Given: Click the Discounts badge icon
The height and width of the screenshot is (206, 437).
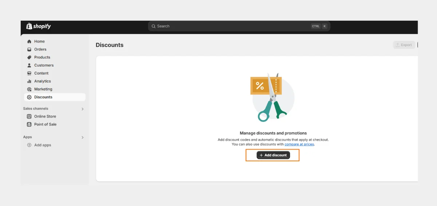Looking at the screenshot, I should [x=29, y=97].
